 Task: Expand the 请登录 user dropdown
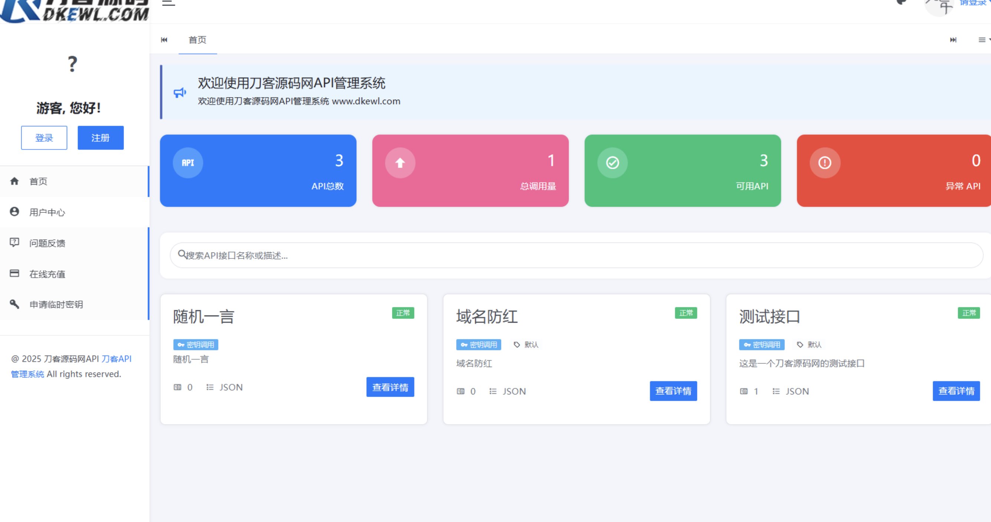(972, 3)
